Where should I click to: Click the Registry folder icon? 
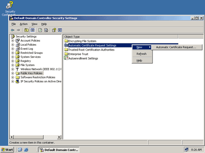17,61
